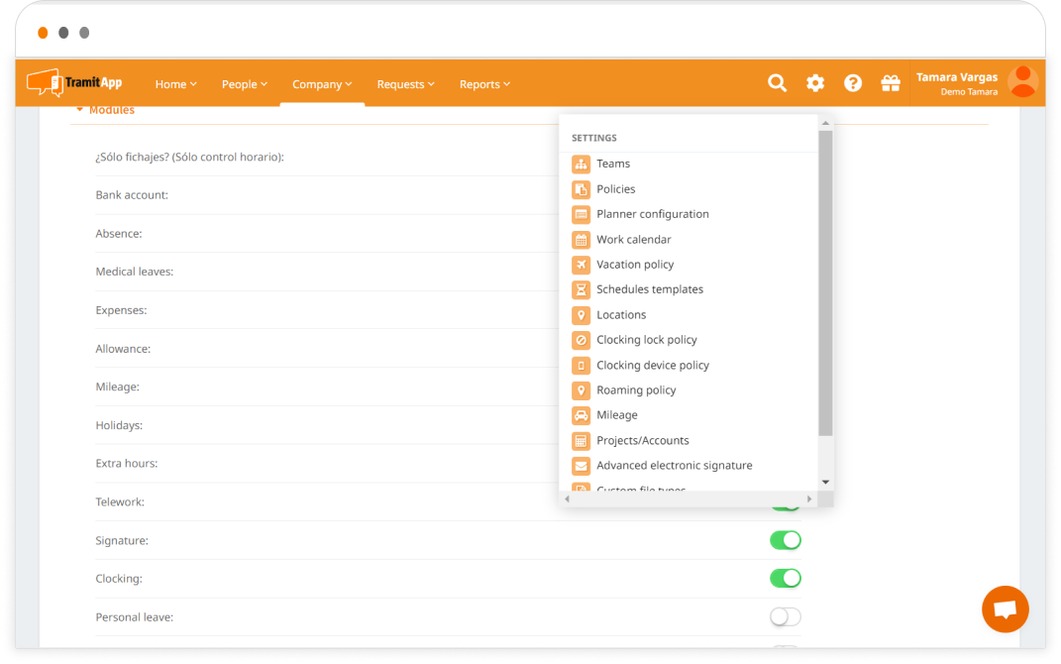Click the settings menu scroll down arrow
Viewport: 1061px width, 664px height.
(x=825, y=483)
